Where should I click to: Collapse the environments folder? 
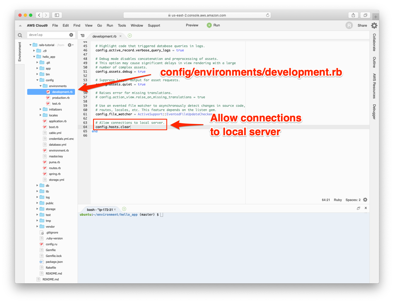tap(41, 86)
